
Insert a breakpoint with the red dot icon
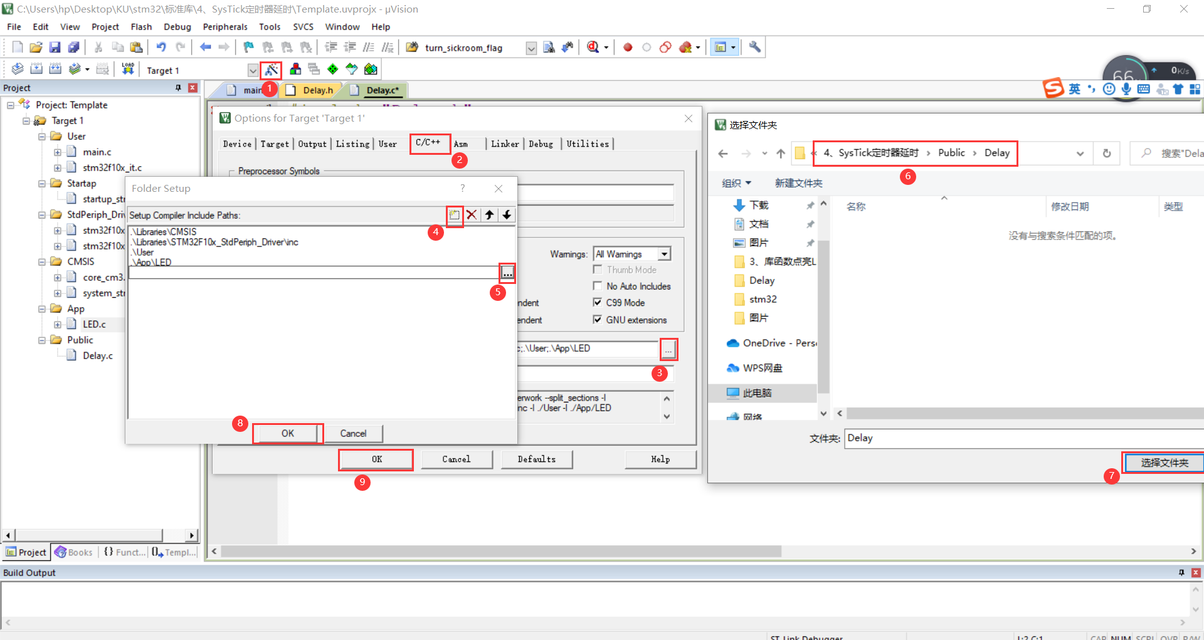click(628, 47)
